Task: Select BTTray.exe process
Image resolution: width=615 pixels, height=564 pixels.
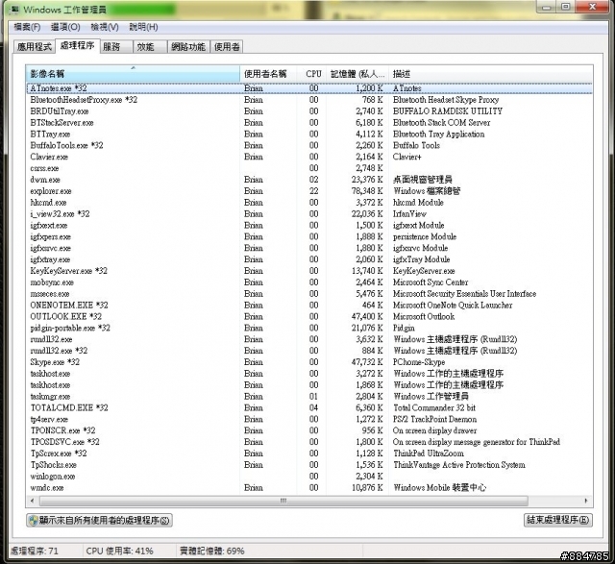Action: point(309,134)
